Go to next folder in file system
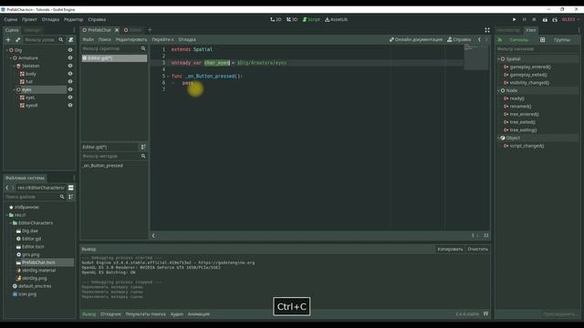This screenshot has height=328, width=584. click(13, 188)
